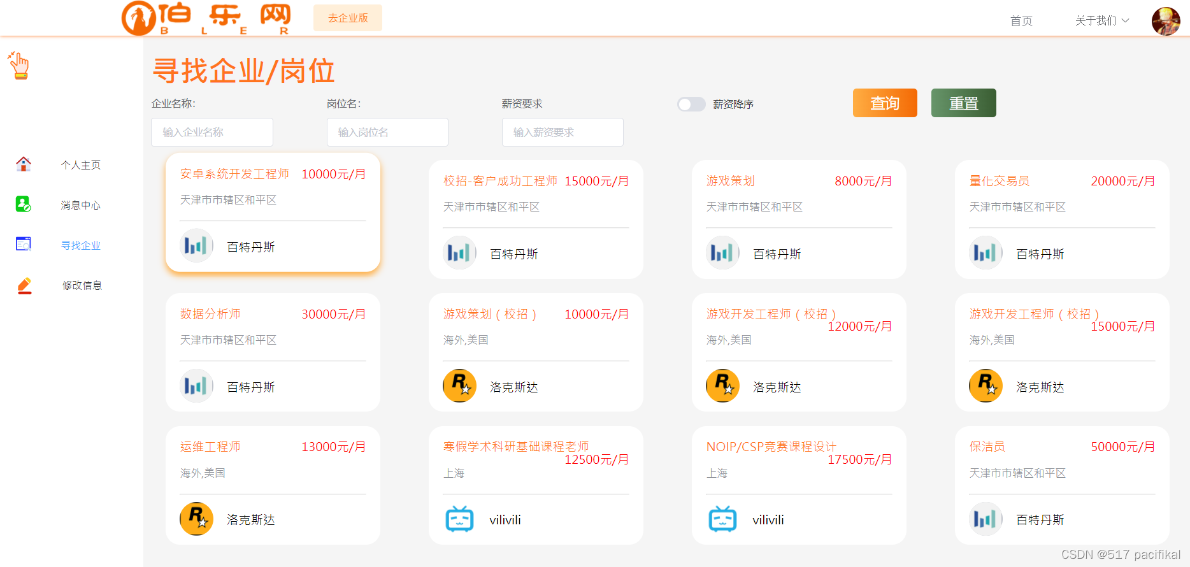Click 百特丹斯 logo on 安卓系统开发工程师 card
The width and height of the screenshot is (1190, 567).
(x=196, y=246)
